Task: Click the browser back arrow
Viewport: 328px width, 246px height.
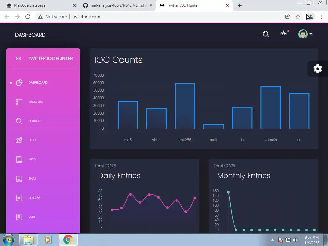Action: pos(7,17)
